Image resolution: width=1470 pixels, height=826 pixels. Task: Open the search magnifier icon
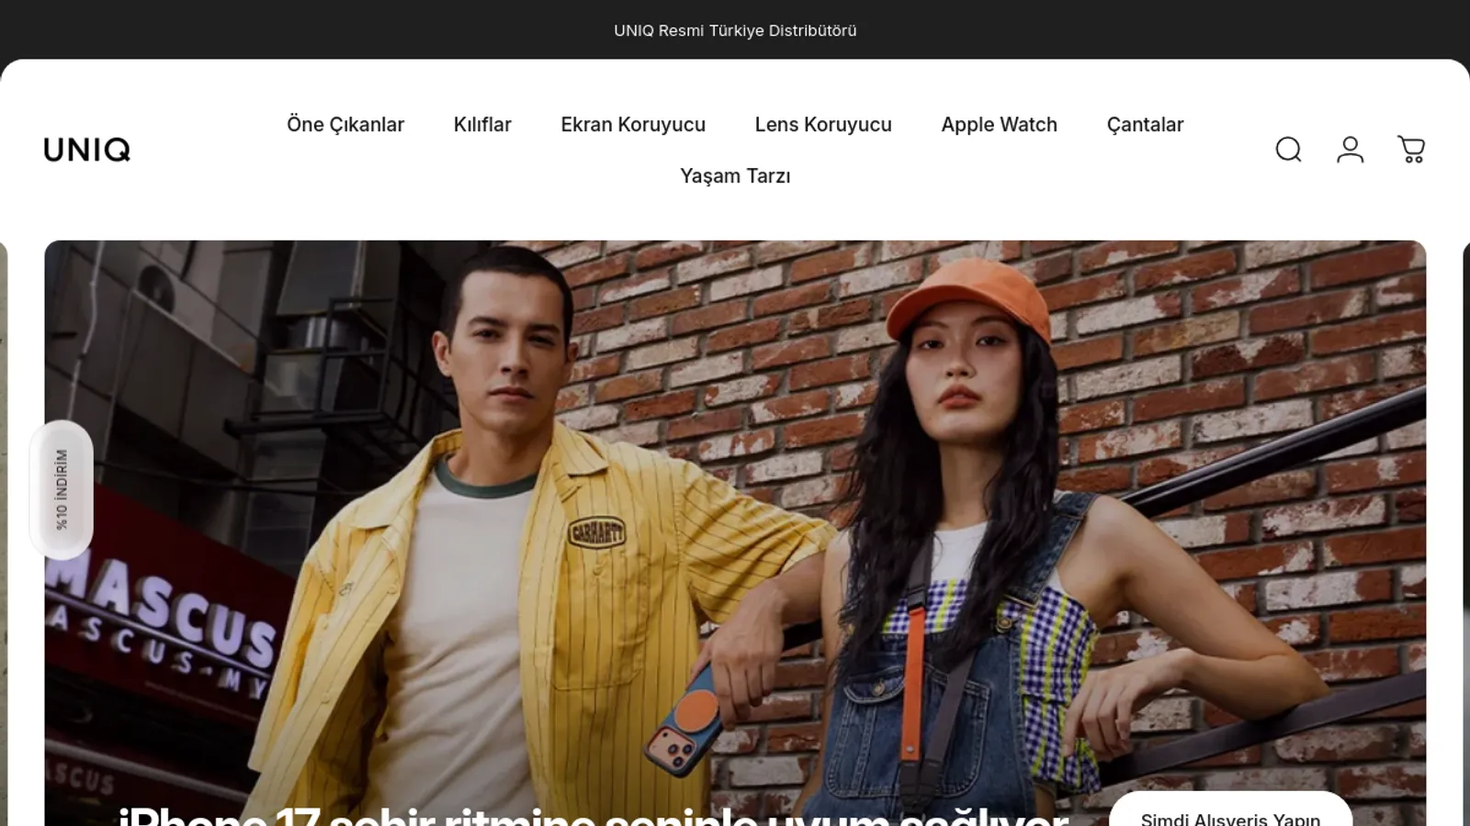tap(1288, 150)
